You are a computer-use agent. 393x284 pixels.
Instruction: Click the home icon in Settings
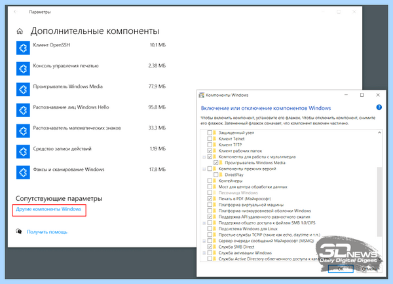click(20, 31)
